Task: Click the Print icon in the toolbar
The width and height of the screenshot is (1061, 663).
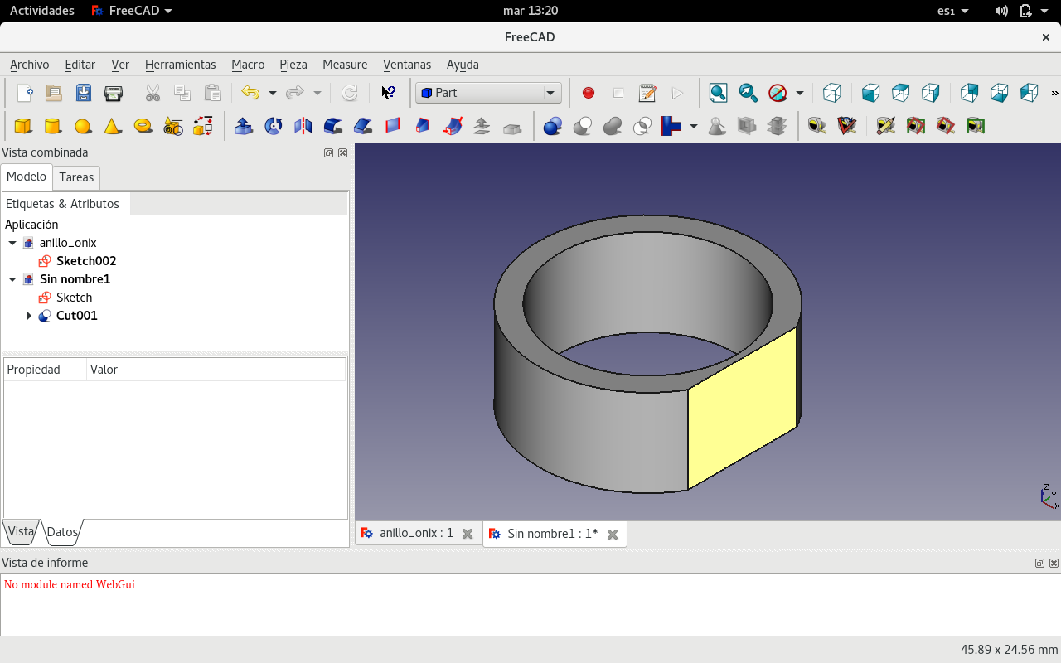Action: point(114,93)
